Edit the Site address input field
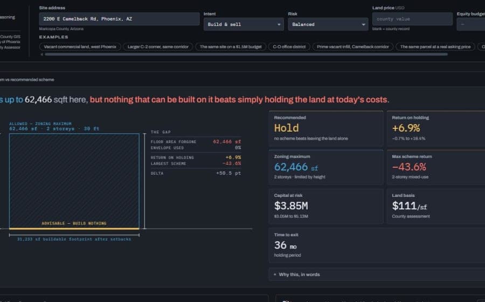The width and height of the screenshot is (485, 302). click(119, 19)
